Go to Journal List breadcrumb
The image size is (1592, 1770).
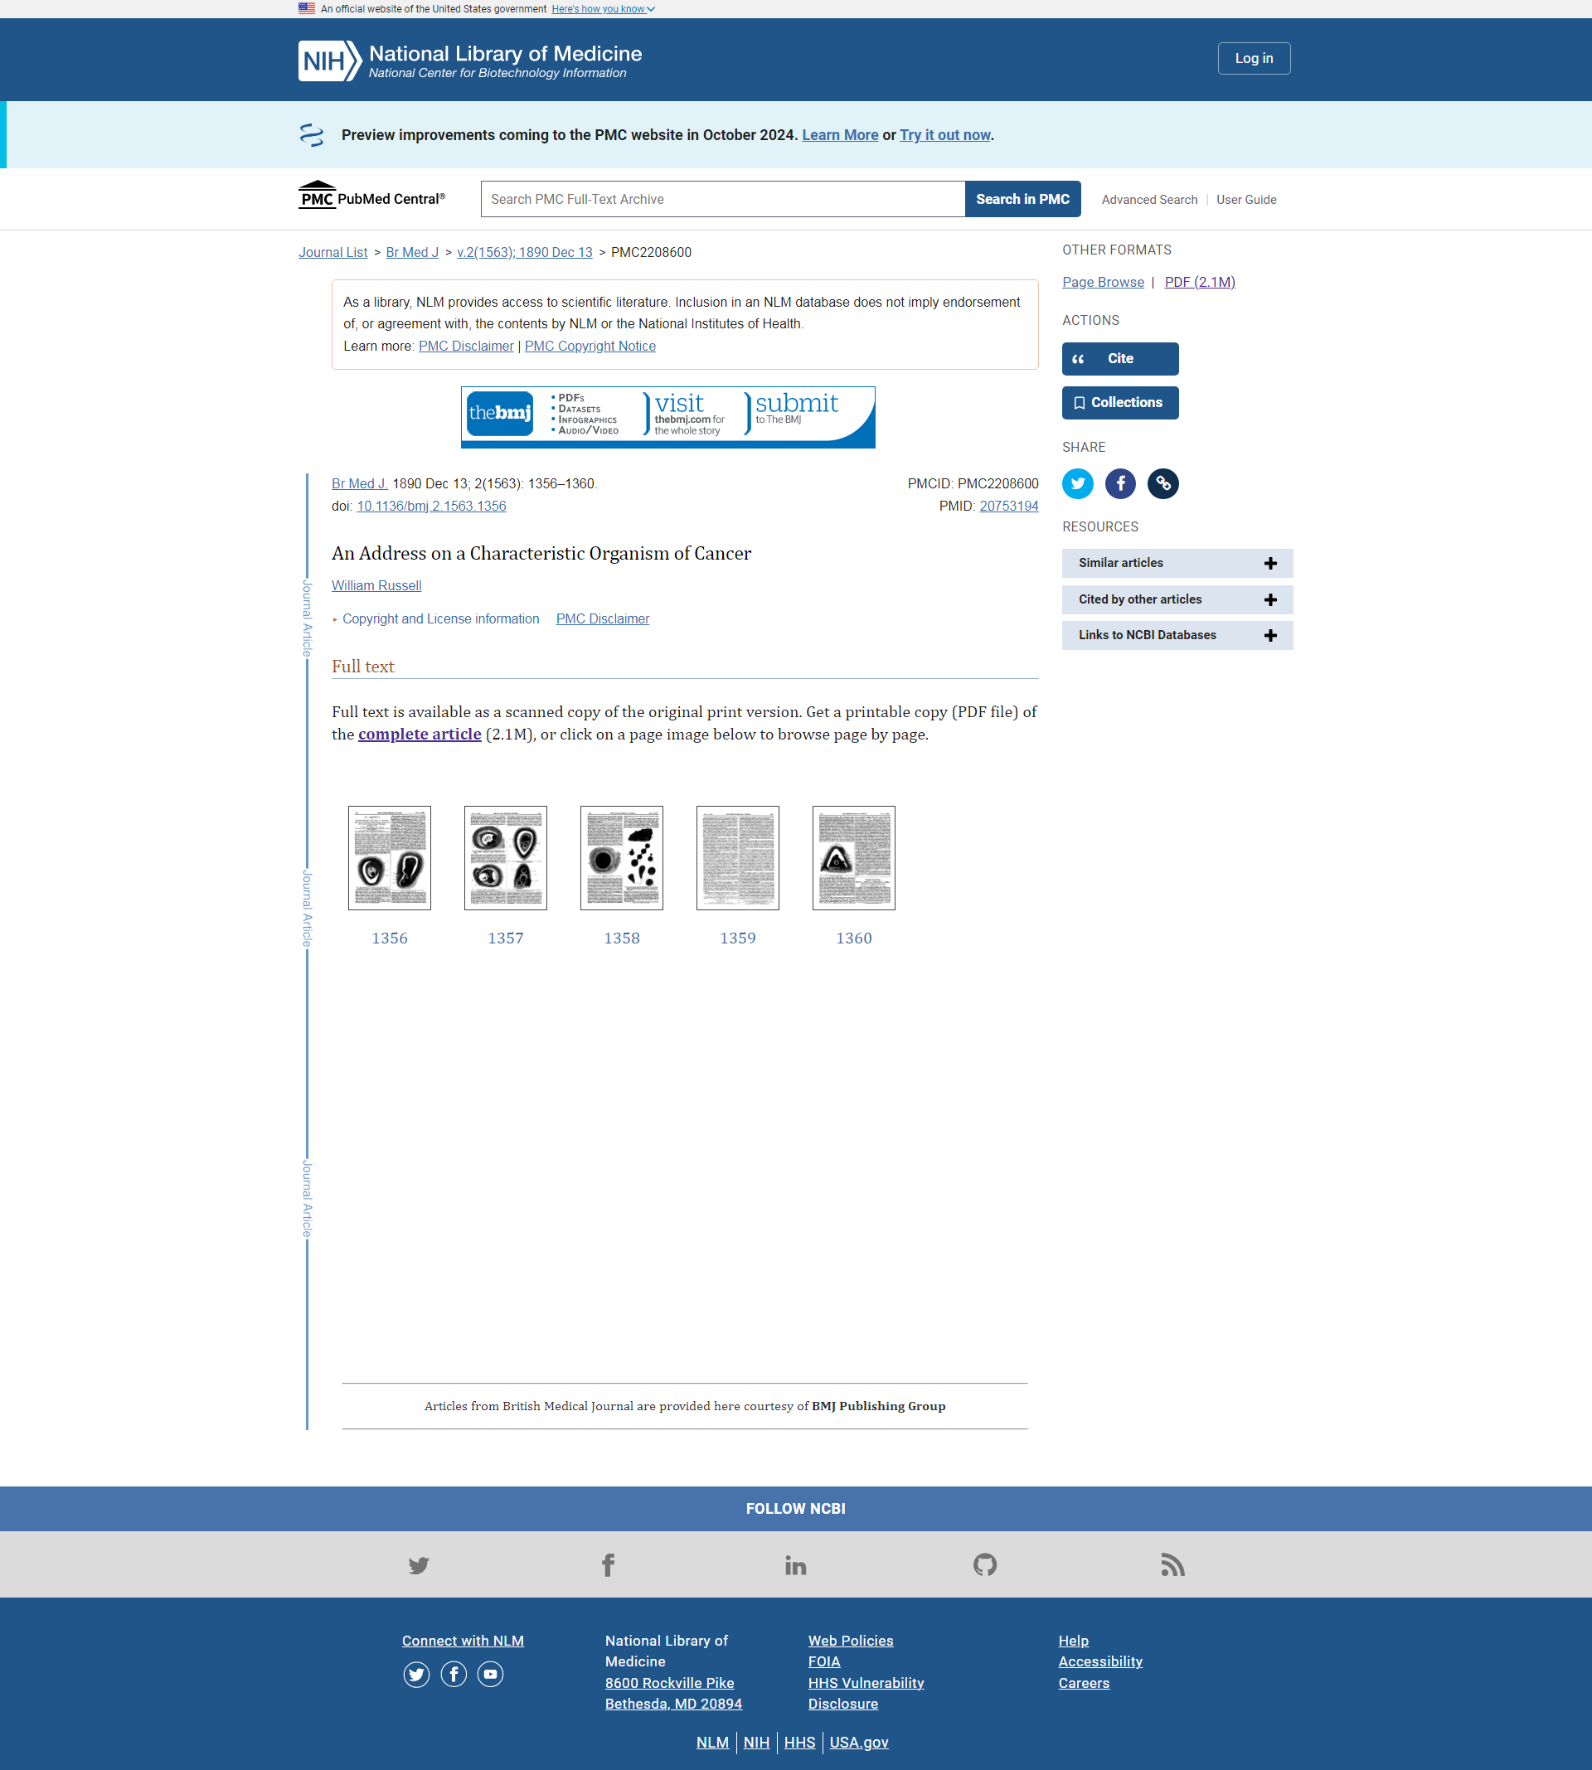click(x=332, y=253)
